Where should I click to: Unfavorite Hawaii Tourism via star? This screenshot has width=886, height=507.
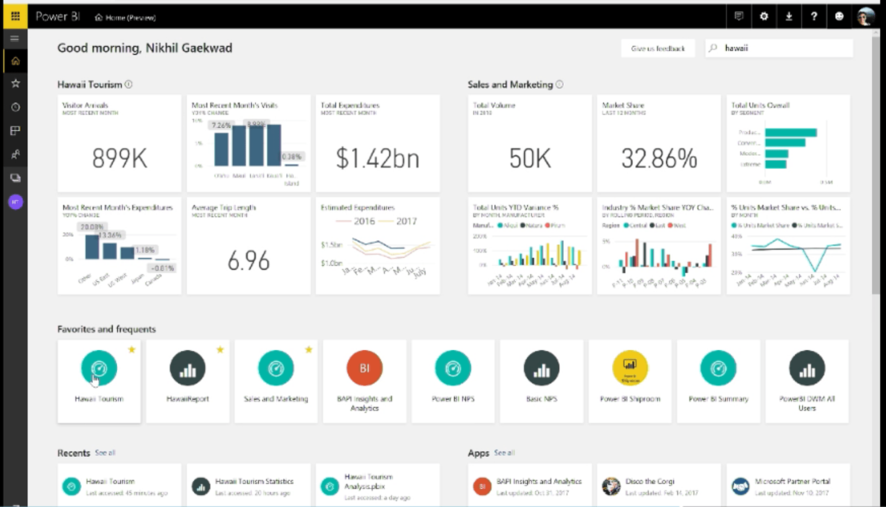132,349
